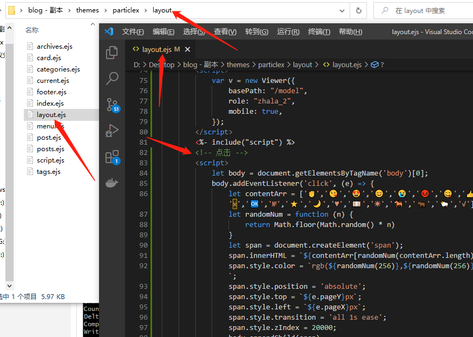Screen dimensions: 473x337
Task: Click the D: drive in VS Code breadcrumb
Action: point(137,64)
